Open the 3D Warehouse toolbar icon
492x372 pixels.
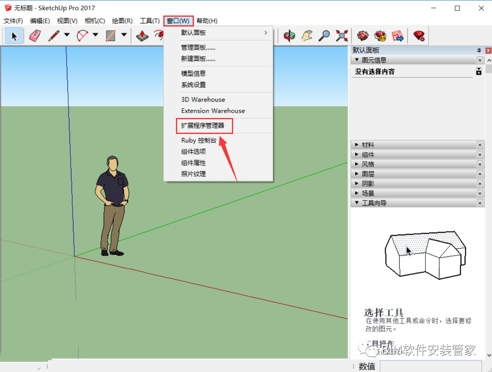(363, 36)
